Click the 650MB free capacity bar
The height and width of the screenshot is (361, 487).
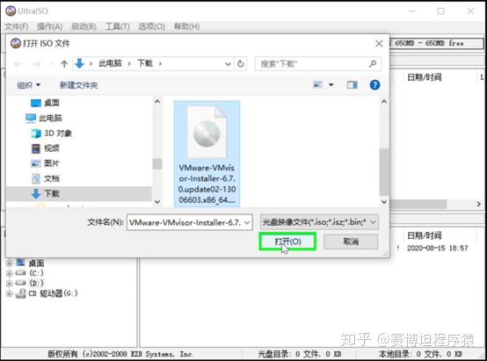pos(437,43)
